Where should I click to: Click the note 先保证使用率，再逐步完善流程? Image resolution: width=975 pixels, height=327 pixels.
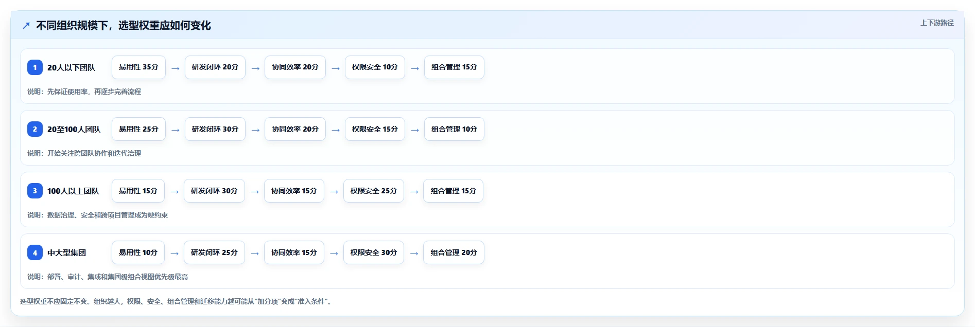[94, 92]
